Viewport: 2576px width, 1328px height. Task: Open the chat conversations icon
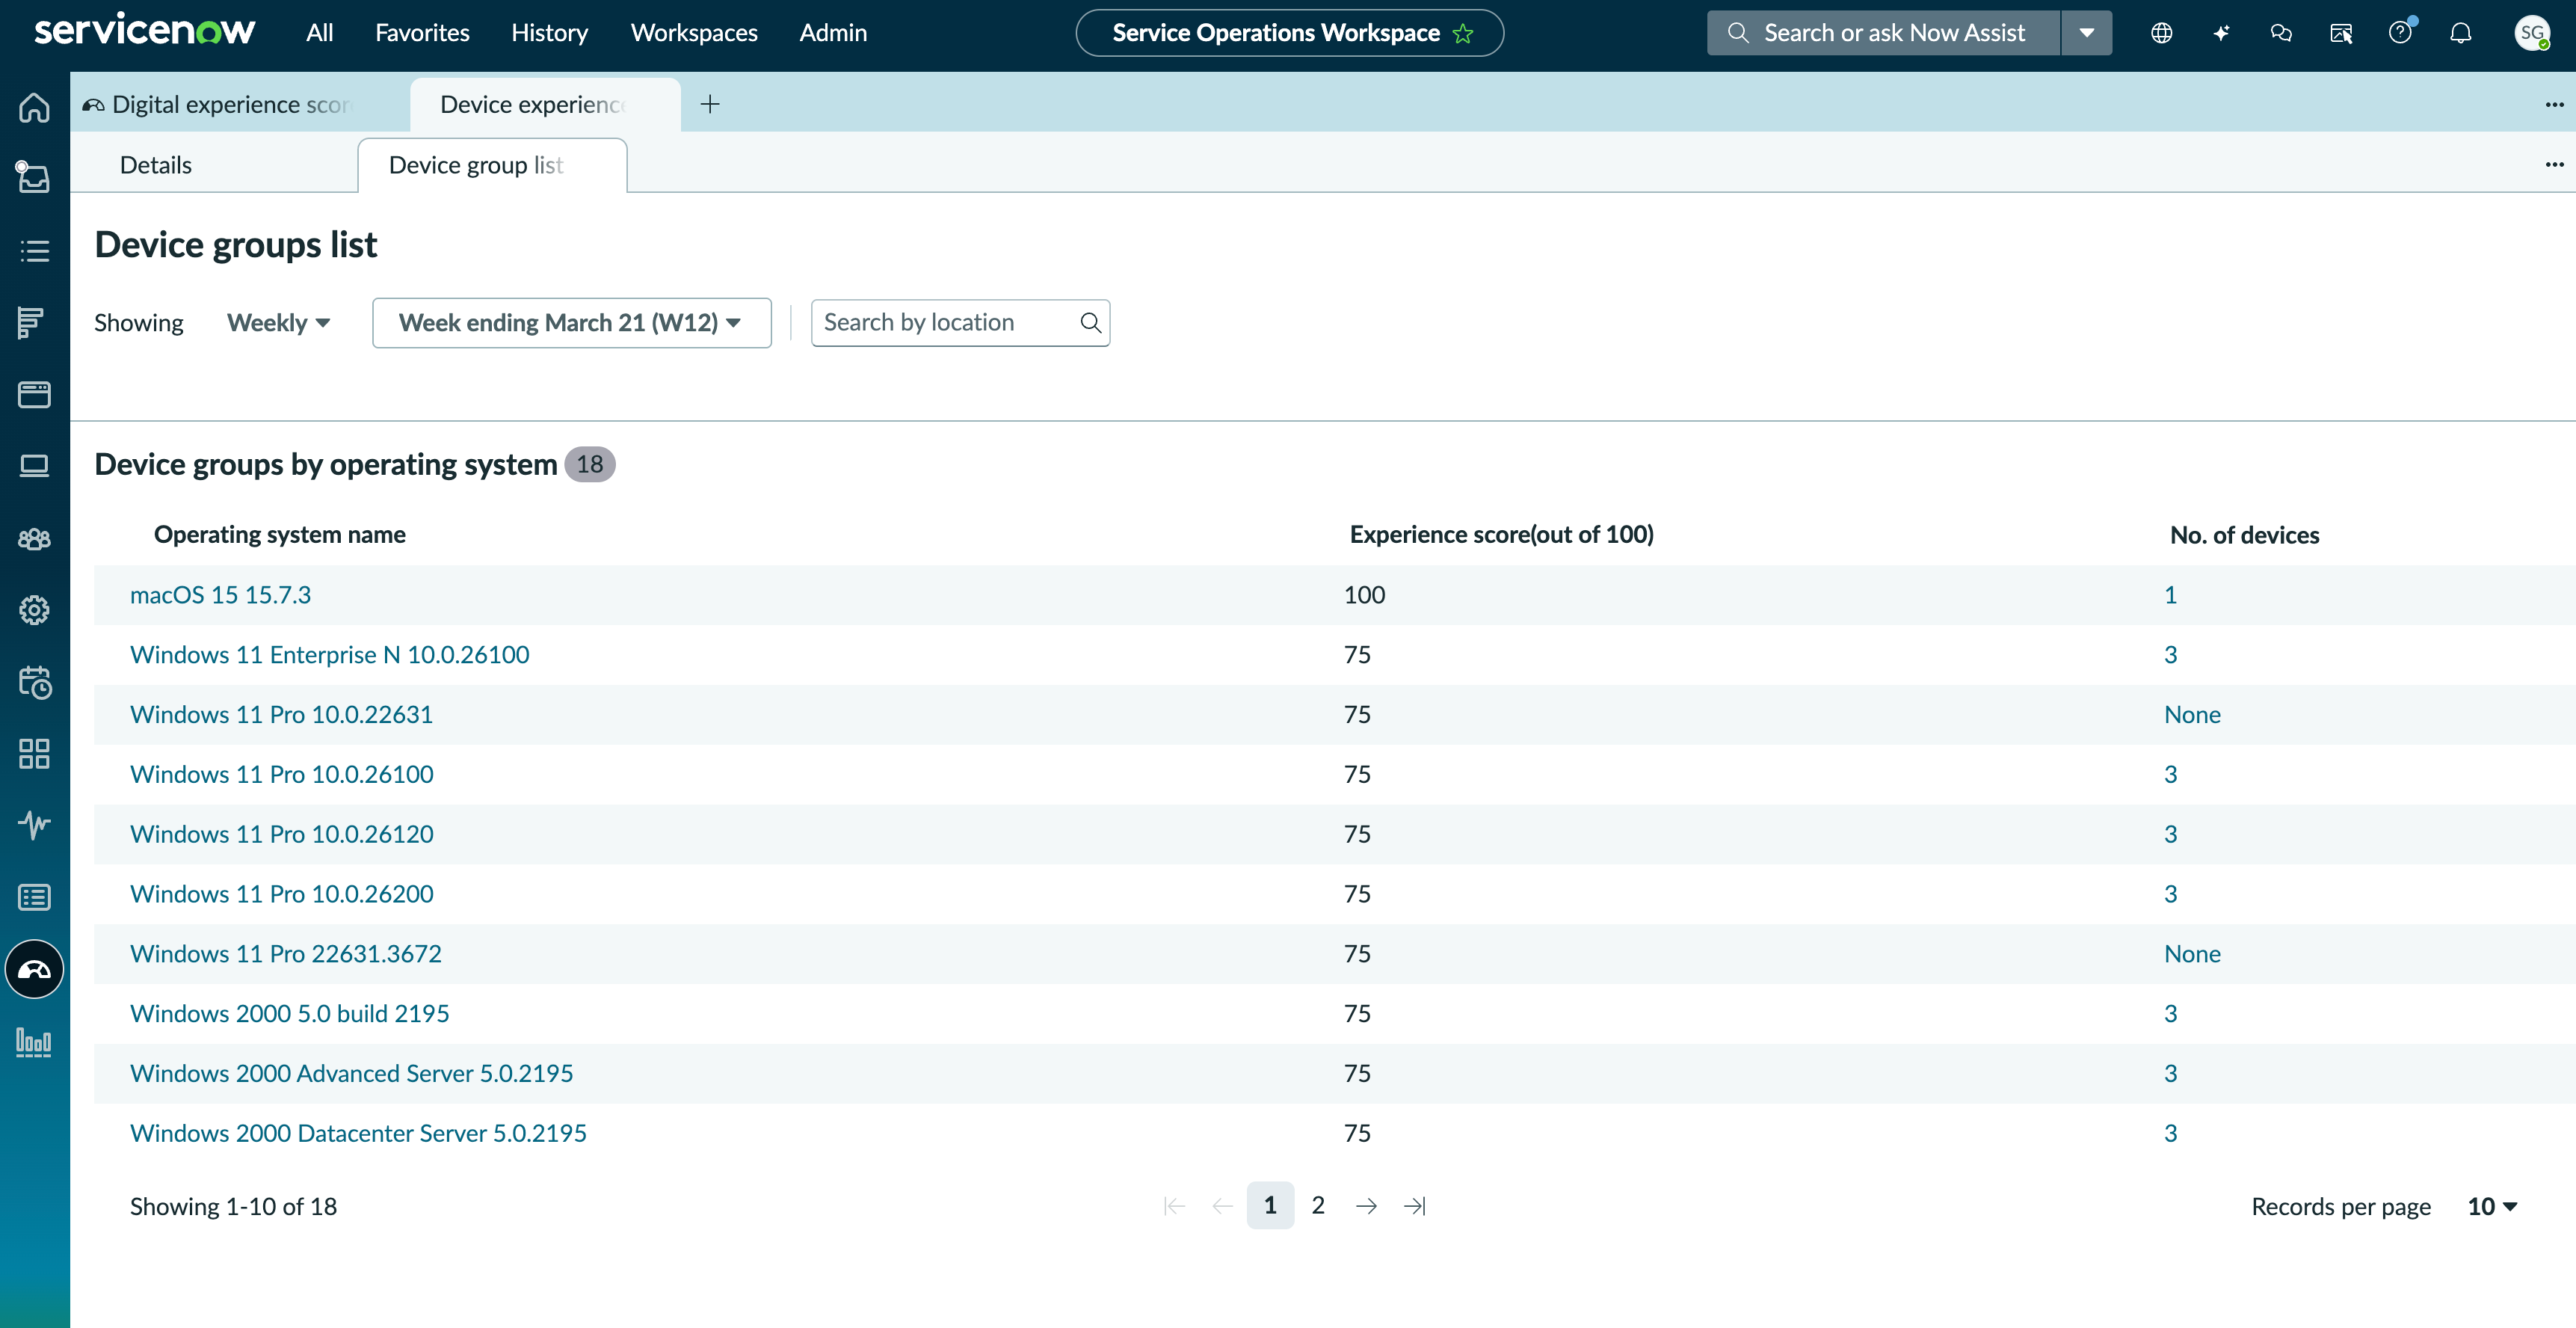click(2281, 33)
